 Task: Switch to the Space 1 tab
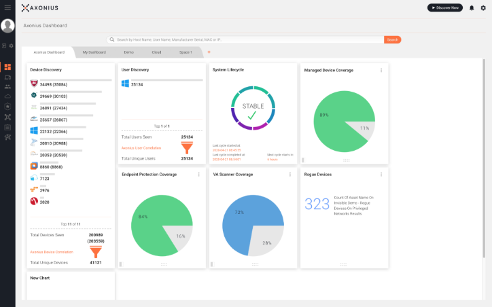click(186, 52)
